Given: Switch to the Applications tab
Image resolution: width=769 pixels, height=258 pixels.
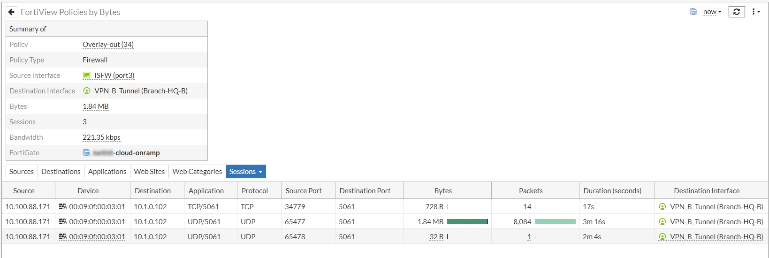Looking at the screenshot, I should click(x=107, y=172).
